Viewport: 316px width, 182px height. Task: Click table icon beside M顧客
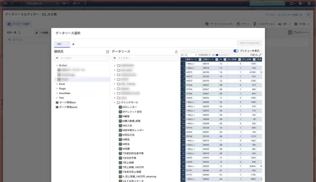point(120,116)
